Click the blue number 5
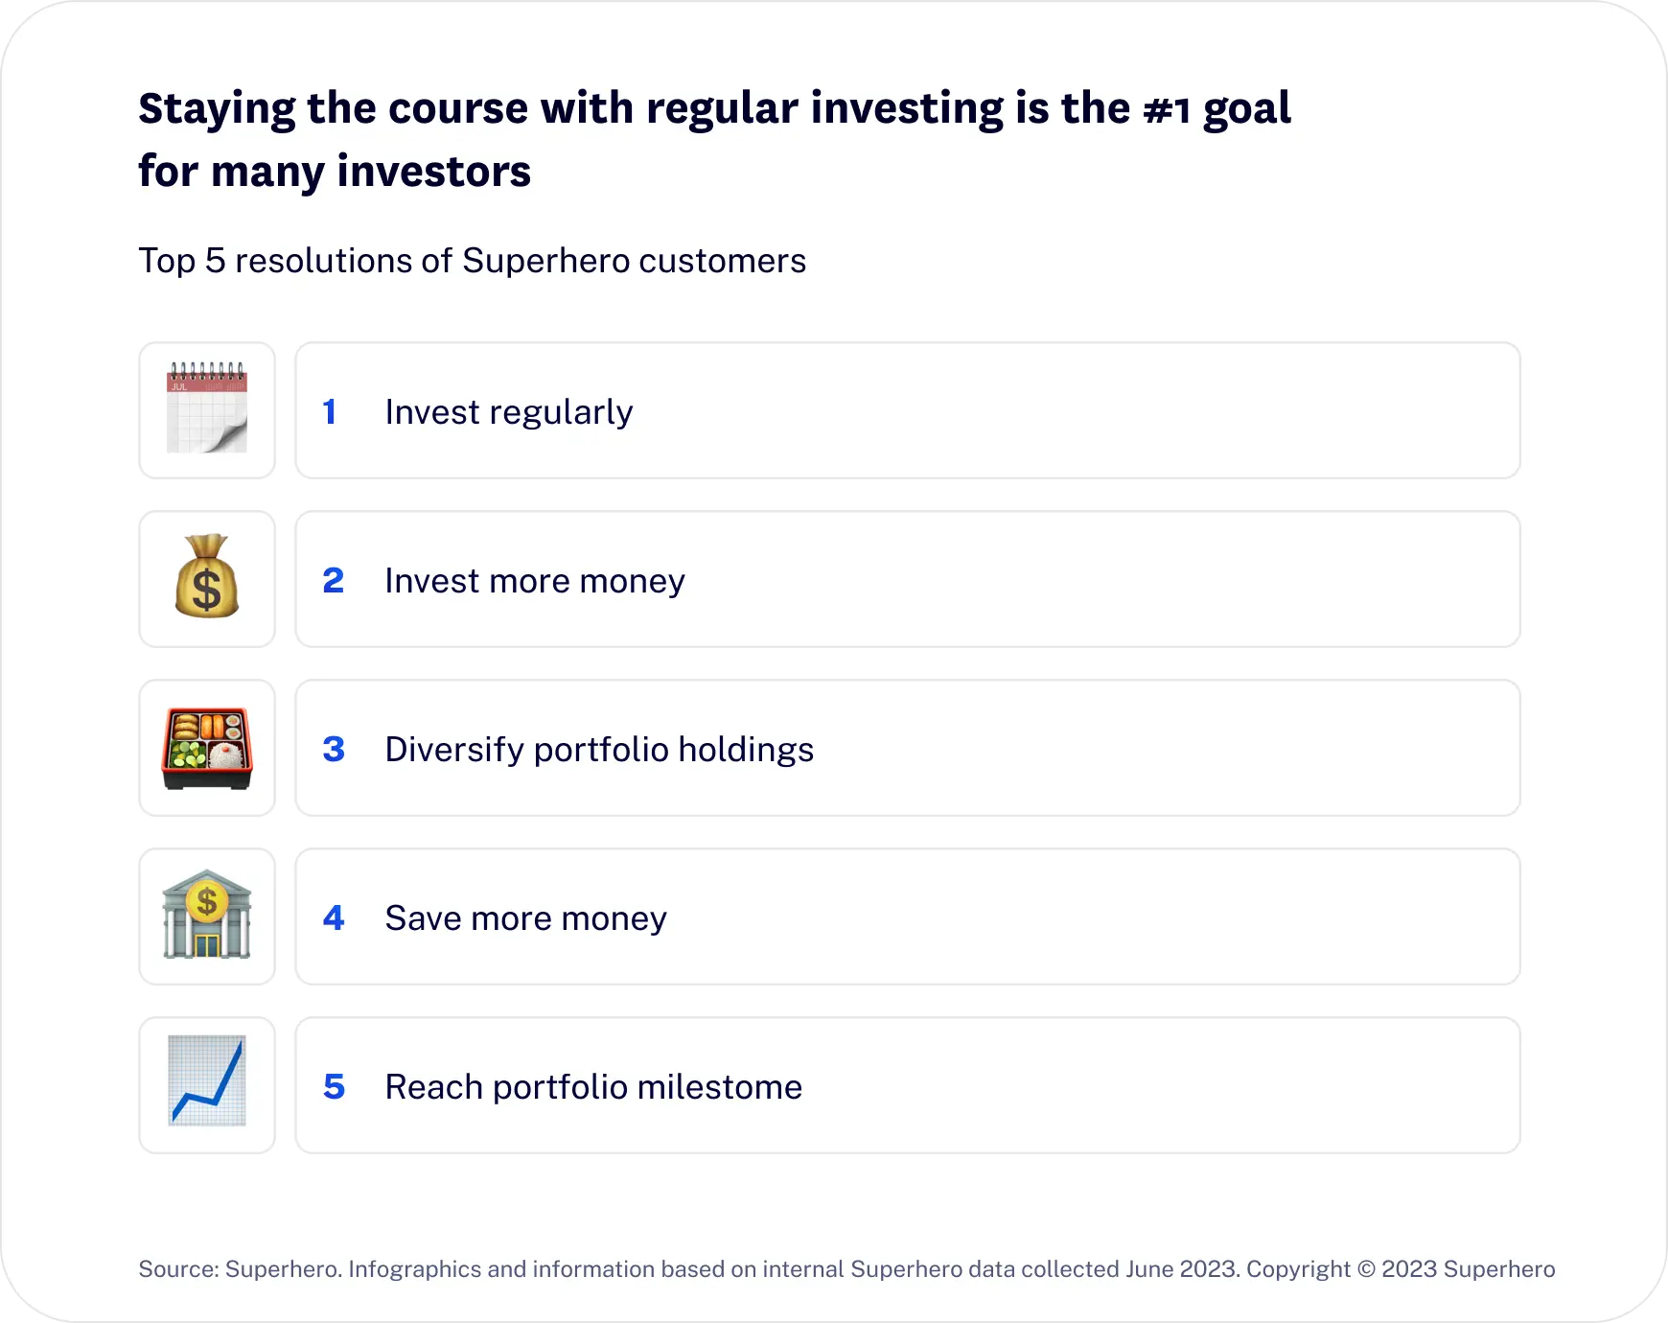 [x=333, y=1086]
